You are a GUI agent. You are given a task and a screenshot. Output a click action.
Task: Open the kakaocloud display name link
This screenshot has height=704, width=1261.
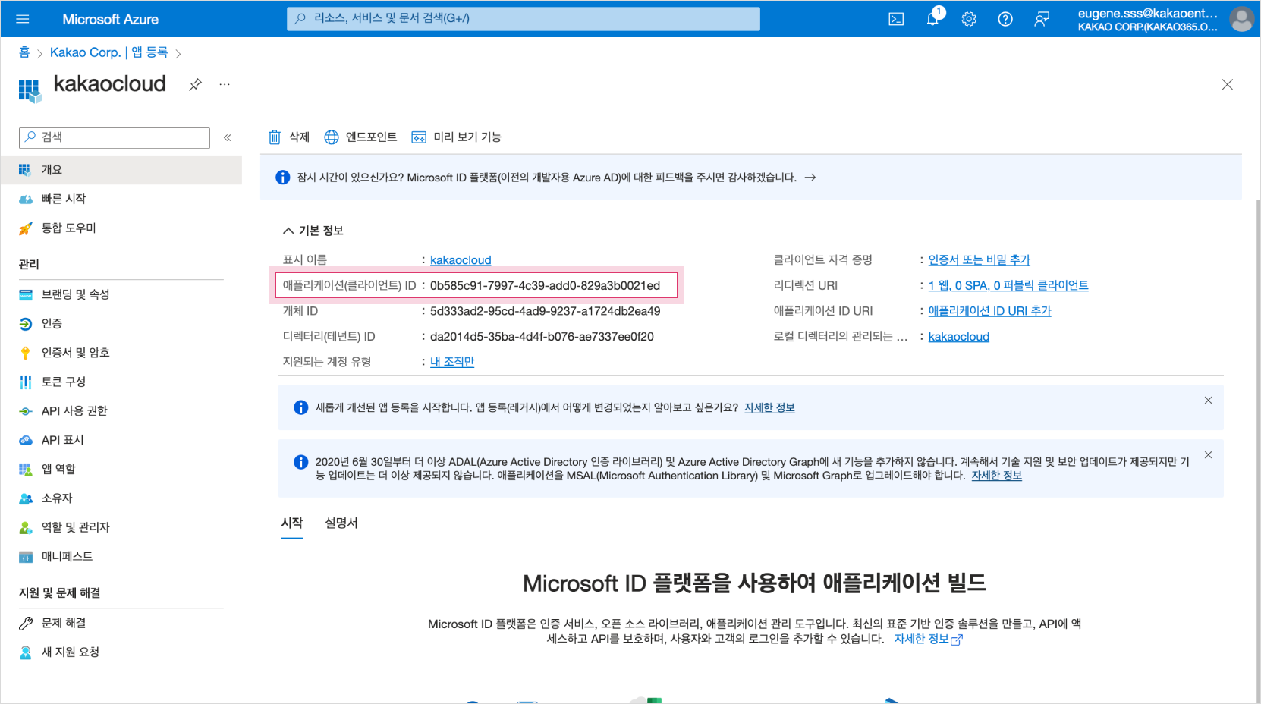point(461,260)
